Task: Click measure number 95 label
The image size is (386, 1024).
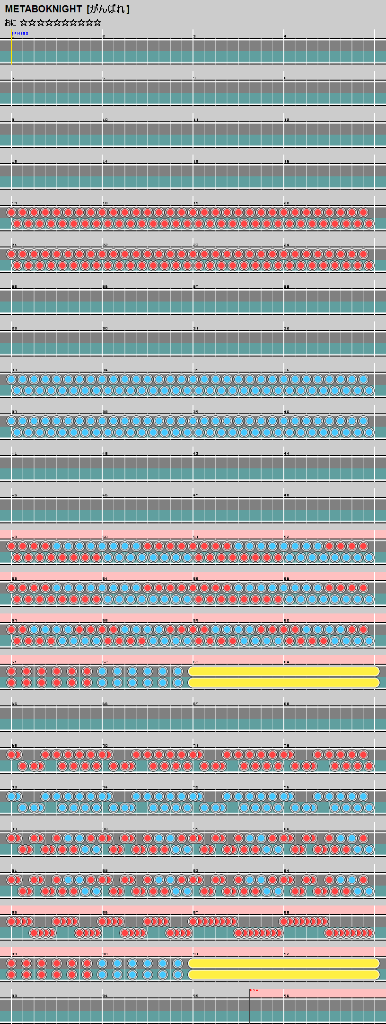Action: pyautogui.click(x=196, y=996)
